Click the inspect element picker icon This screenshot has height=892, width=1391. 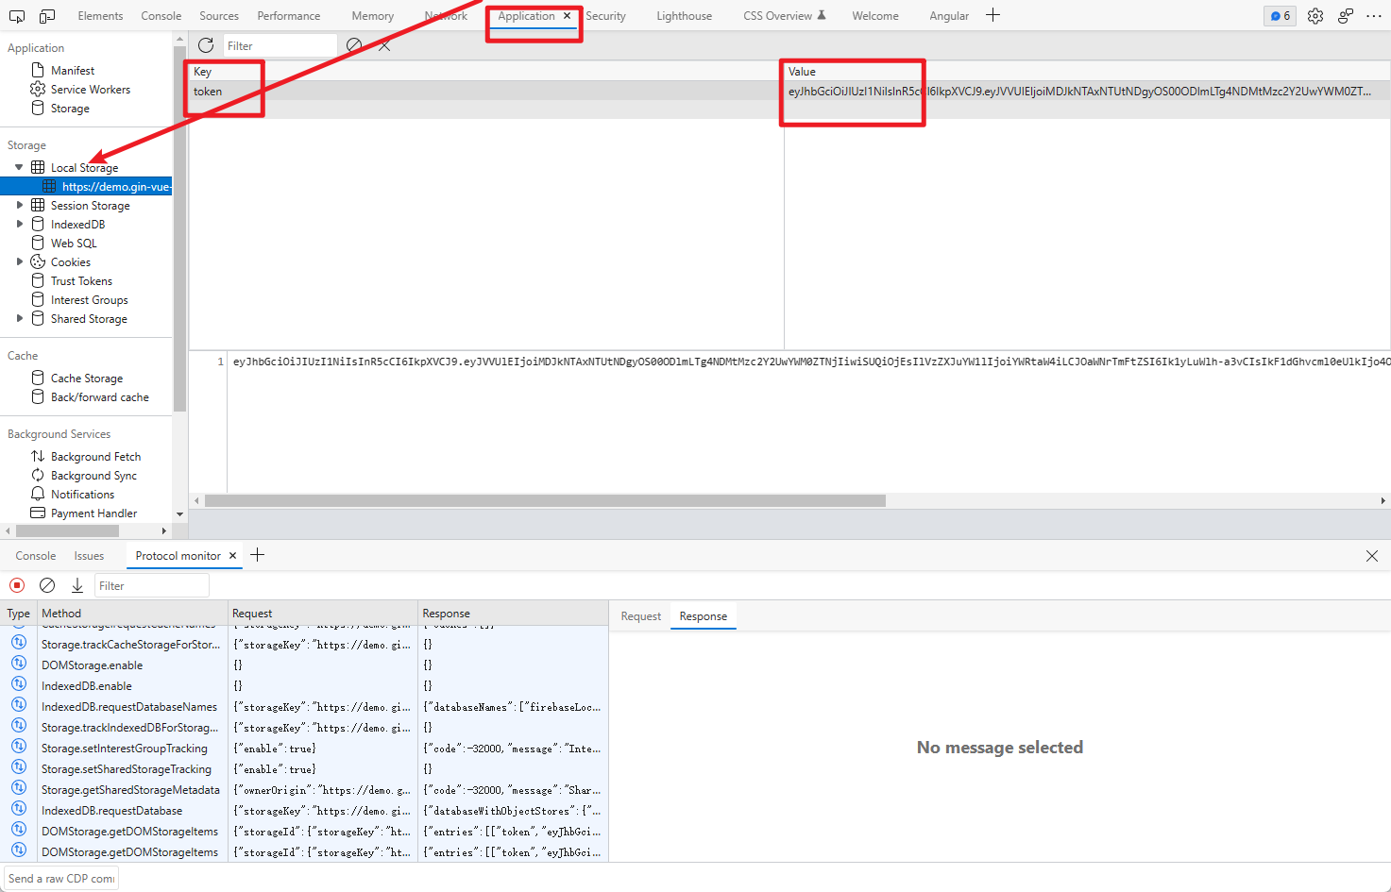(x=17, y=16)
